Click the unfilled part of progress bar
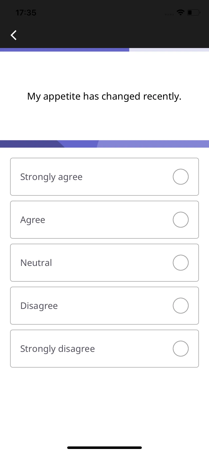 coord(169,50)
